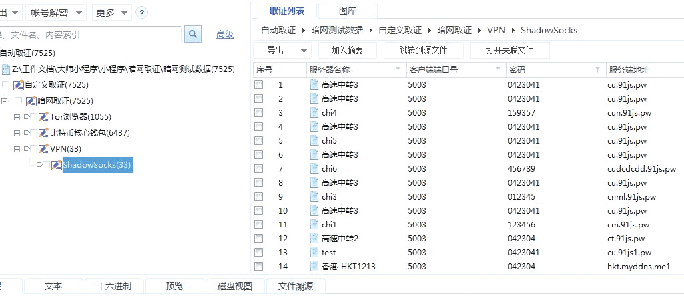Check the 自定义取证 tree checkbox
The width and height of the screenshot is (684, 302).
tap(6, 85)
